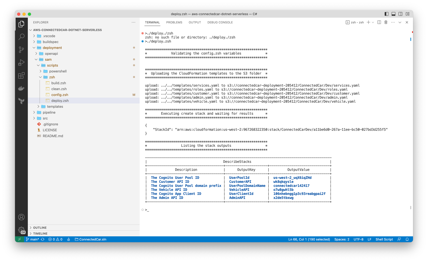Open the Explorer view in the activity bar
428x262 pixels.
click(21, 24)
